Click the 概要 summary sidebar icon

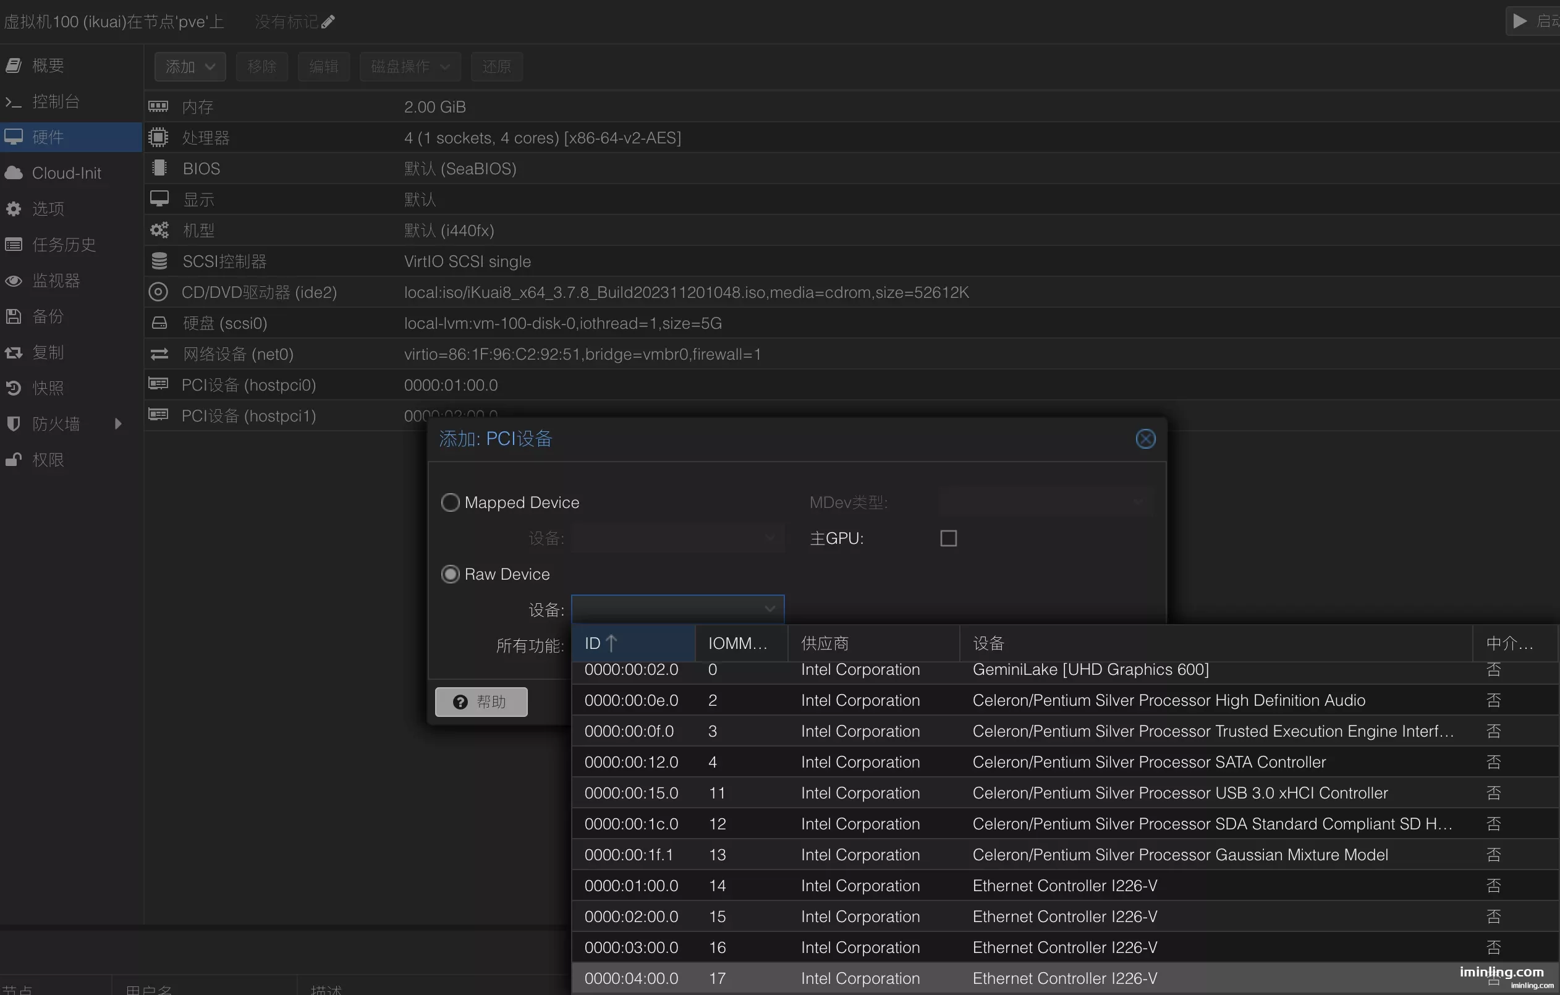click(x=14, y=66)
